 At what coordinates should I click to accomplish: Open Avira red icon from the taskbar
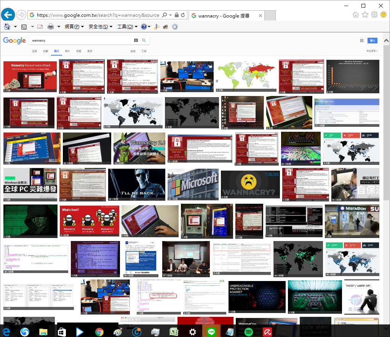click(267, 332)
